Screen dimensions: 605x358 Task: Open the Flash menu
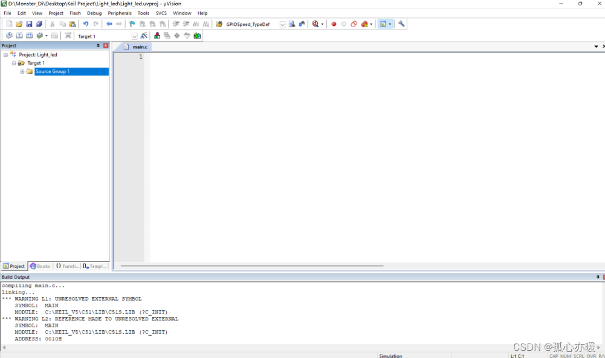coord(75,13)
